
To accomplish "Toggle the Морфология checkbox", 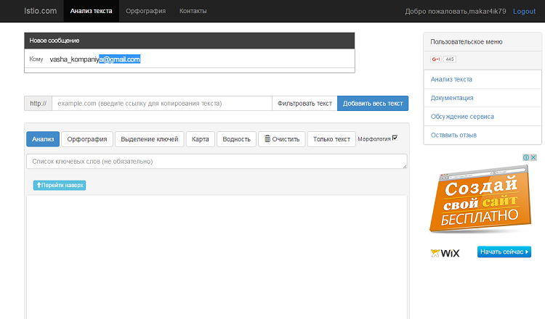I will coord(395,138).
